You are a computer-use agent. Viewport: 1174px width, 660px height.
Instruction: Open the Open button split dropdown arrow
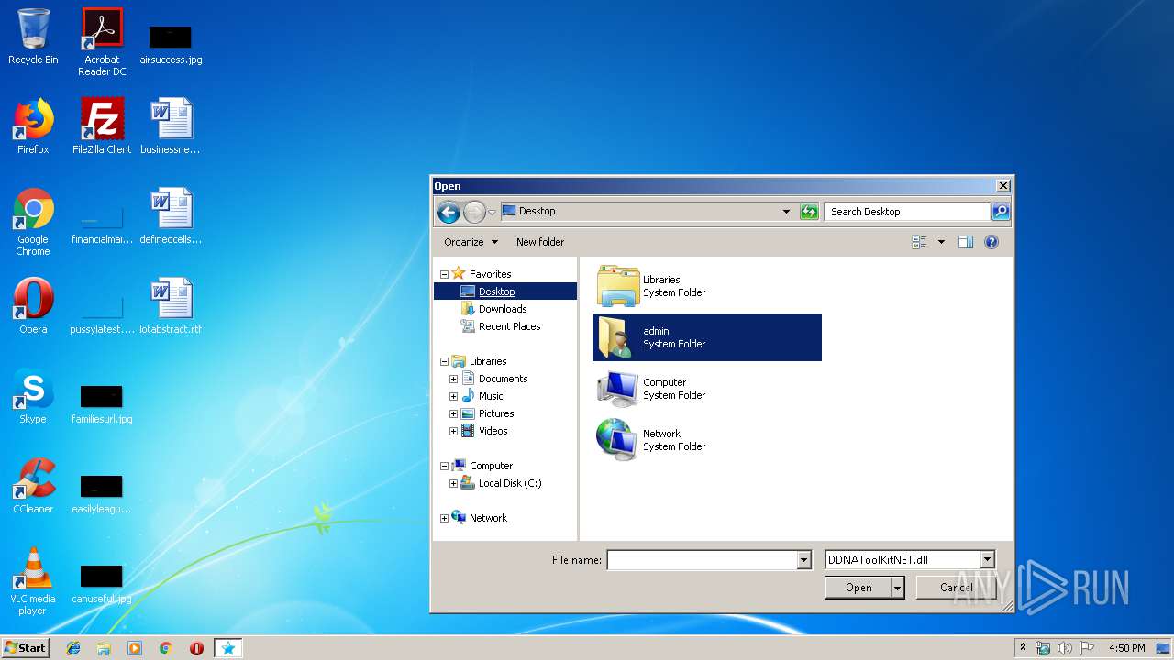click(897, 588)
